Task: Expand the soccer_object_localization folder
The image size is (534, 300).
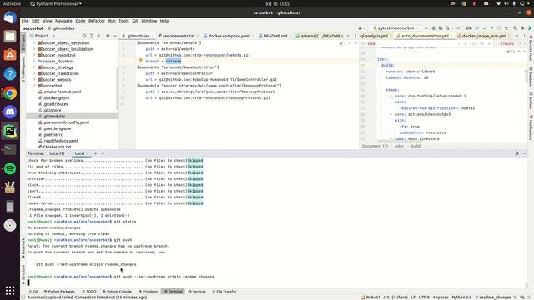Action: [34, 49]
